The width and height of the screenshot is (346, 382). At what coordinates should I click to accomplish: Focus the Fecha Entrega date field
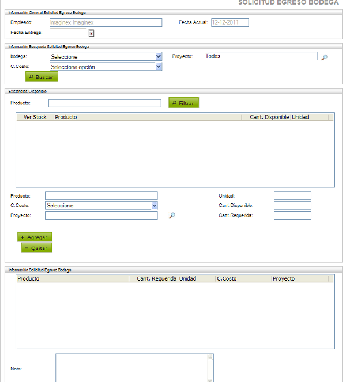[68, 32]
